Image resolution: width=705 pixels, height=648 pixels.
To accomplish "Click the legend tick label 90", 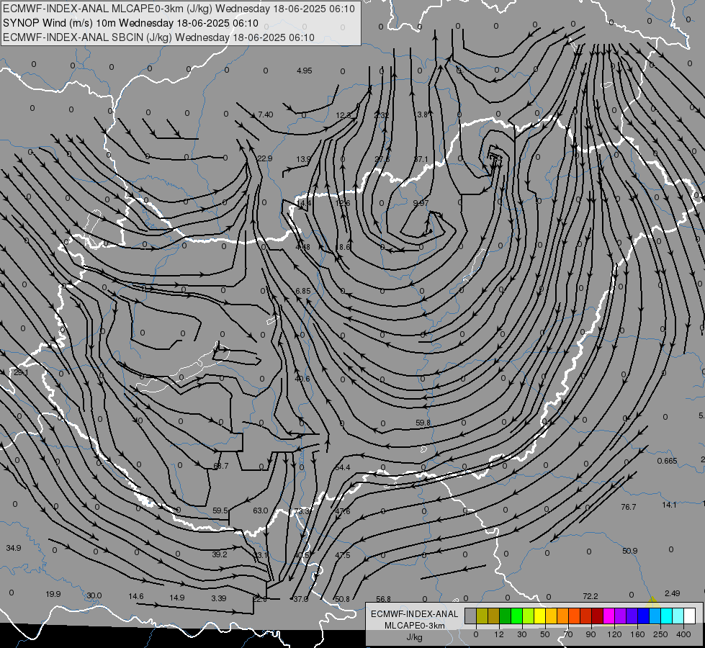I will tap(591, 634).
